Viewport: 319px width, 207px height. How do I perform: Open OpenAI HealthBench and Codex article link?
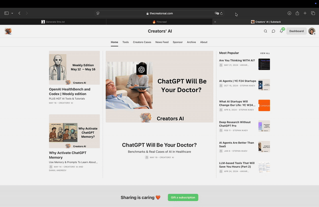(x=69, y=92)
